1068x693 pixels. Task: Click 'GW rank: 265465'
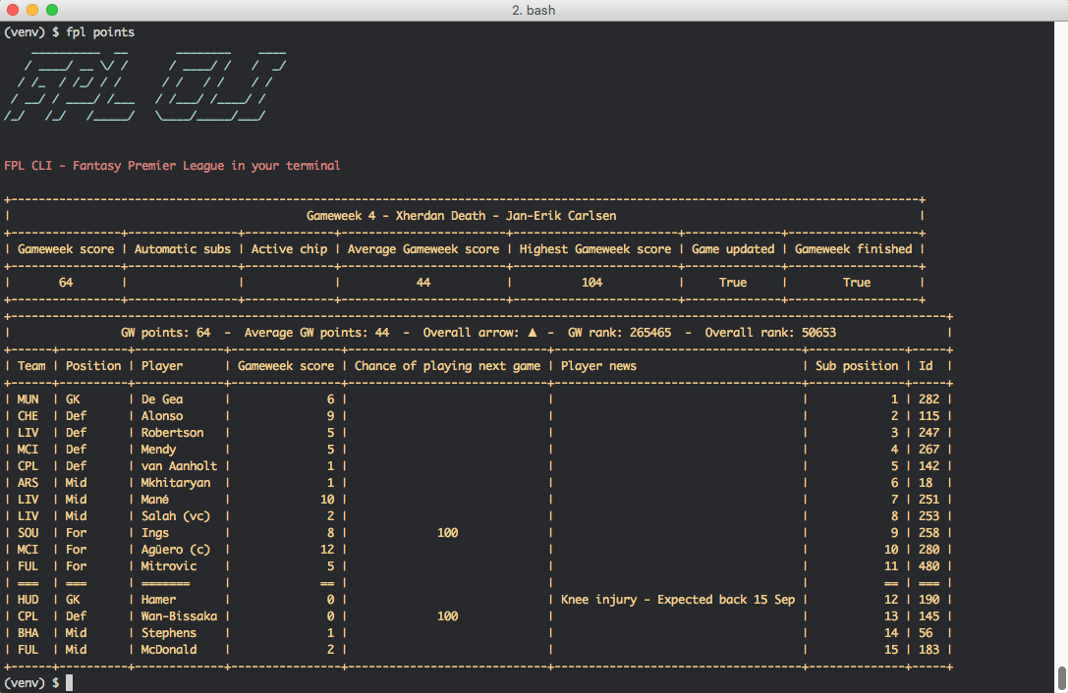click(619, 333)
